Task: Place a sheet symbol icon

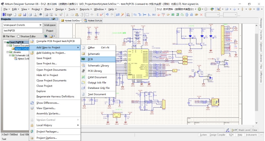Action: point(173,15)
